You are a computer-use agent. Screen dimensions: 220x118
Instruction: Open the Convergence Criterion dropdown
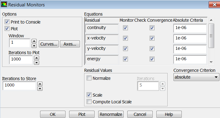click(196, 77)
